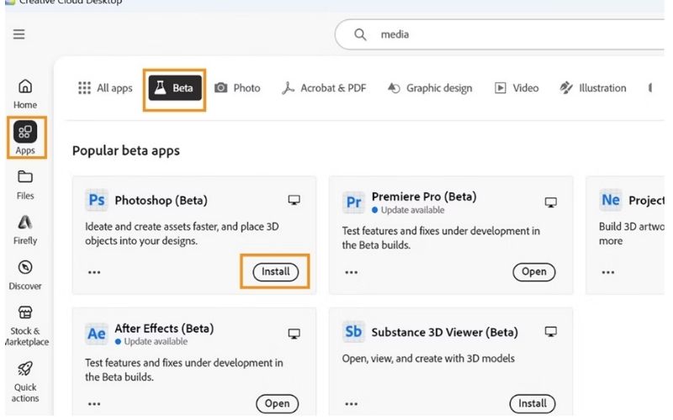Open the Acrobat & PDF tab
673x420 pixels.
click(x=324, y=88)
